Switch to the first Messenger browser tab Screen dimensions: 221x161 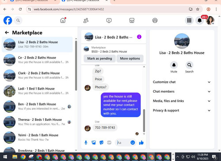pos(33,1)
